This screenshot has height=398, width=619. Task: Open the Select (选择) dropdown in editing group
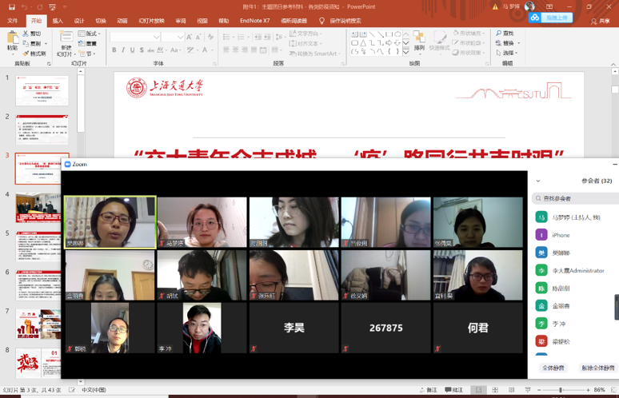[507, 53]
